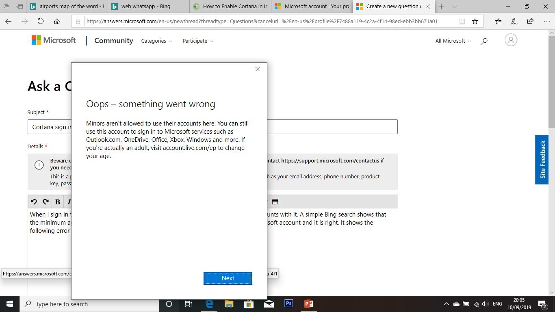The height and width of the screenshot is (312, 555).
Task: Show tab previews chevron
Action: pos(454,6)
